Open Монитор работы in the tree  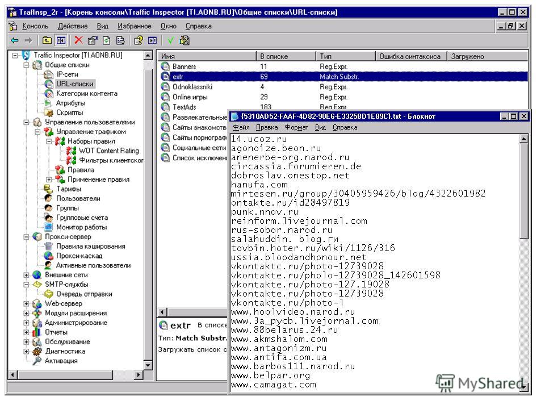[82, 227]
